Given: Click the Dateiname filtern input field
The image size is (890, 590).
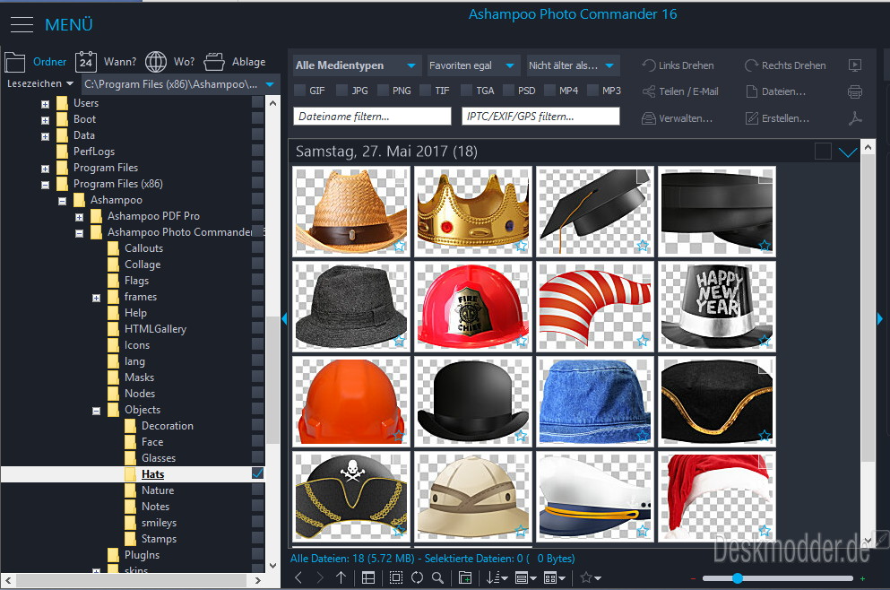Looking at the screenshot, I should (372, 117).
